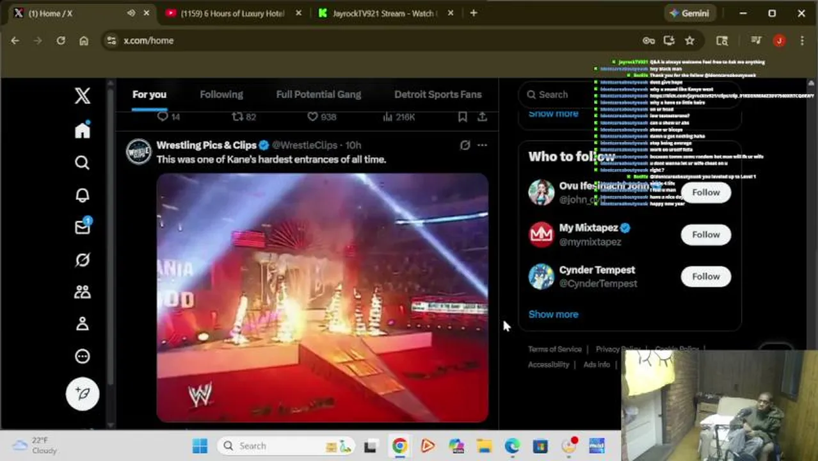The width and height of the screenshot is (818, 461).
Task: Open Chrome profile J avatar
Action: (779, 40)
